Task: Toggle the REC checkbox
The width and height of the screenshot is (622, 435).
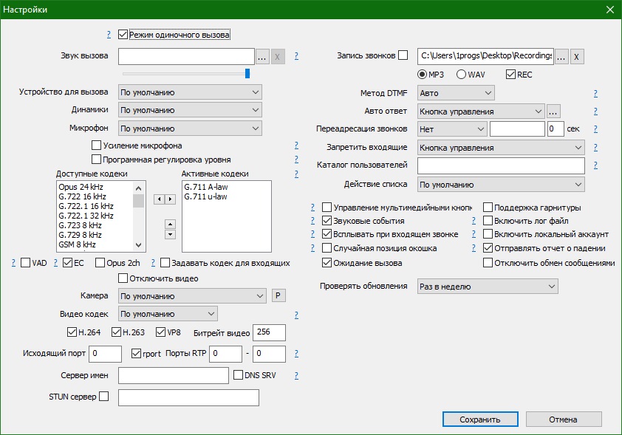Action: 511,74
